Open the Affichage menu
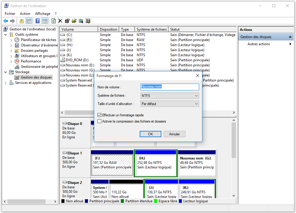The width and height of the screenshot is (296, 213). pos(43,14)
